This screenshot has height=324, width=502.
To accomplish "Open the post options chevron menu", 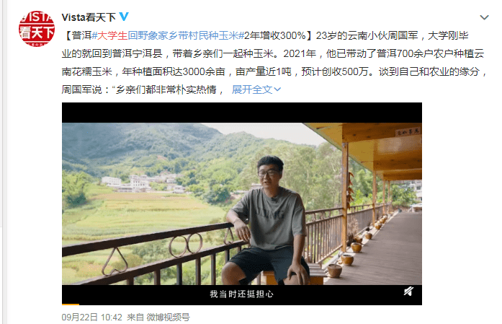I will 484,17.
